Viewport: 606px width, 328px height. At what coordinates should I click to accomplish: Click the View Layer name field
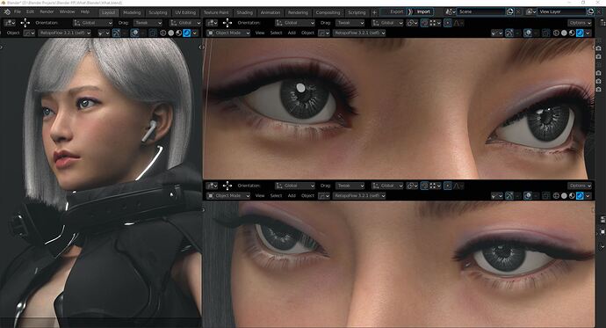click(x=562, y=11)
